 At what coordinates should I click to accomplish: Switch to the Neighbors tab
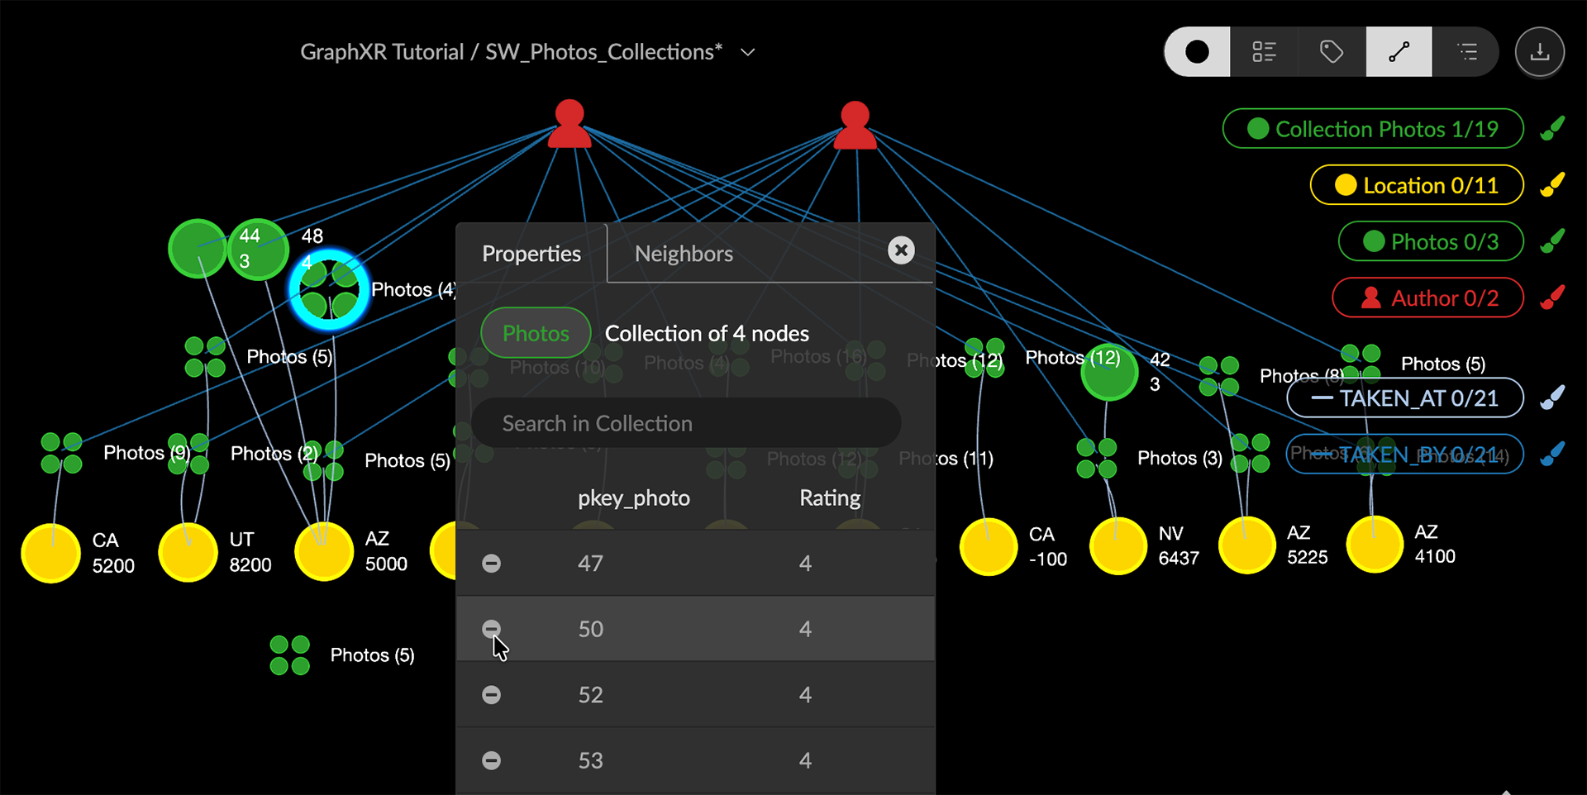(x=684, y=254)
